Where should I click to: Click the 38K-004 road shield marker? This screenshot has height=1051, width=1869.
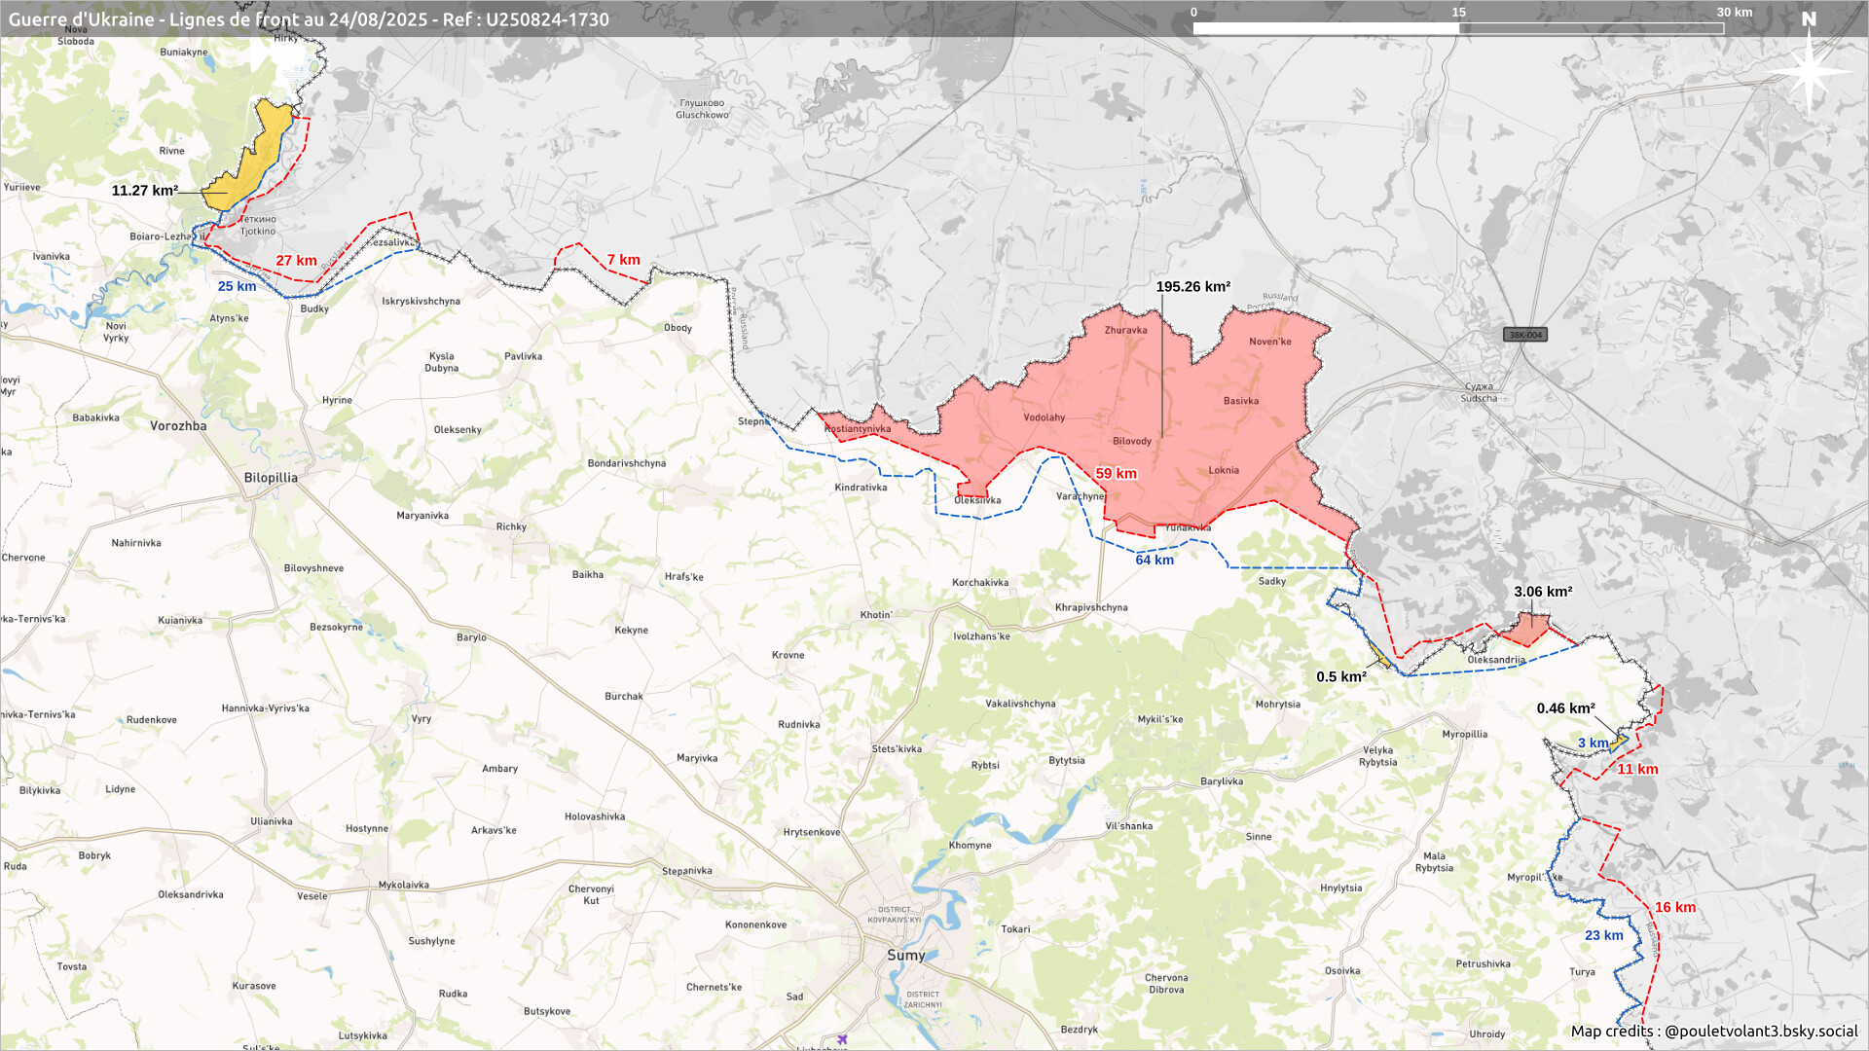pyautogui.click(x=1524, y=335)
